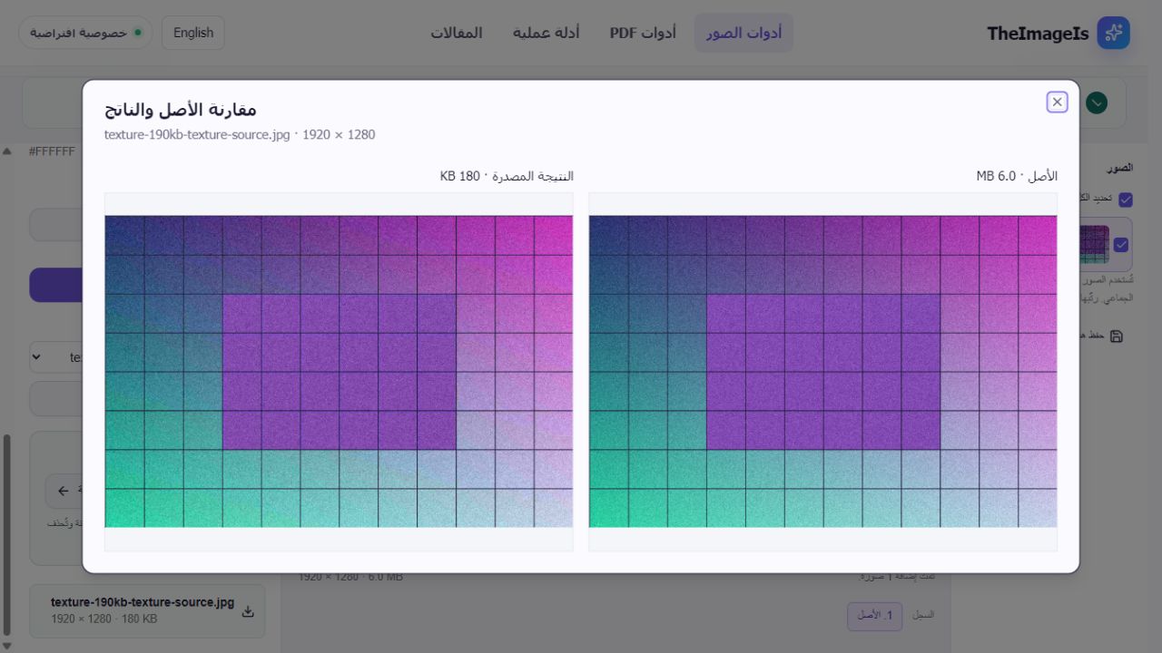
Task: Click the 'مقارنة الأصل والناتج' dialog title
Action: click(x=181, y=109)
